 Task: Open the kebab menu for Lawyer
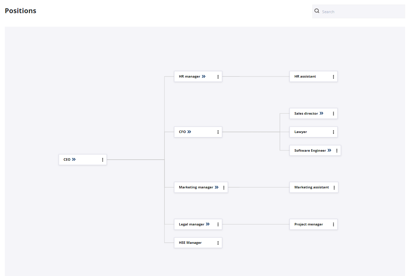click(x=333, y=132)
